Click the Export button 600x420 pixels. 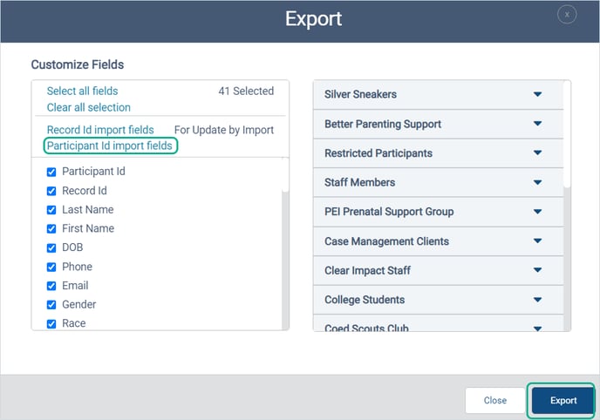pos(562,400)
